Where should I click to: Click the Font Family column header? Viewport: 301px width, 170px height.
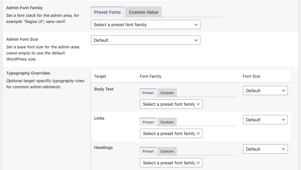tap(150, 76)
